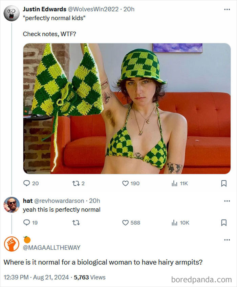237x287 pixels.
Task: Open reply icon on Justin Edwards' tweet
Action: click(x=27, y=183)
